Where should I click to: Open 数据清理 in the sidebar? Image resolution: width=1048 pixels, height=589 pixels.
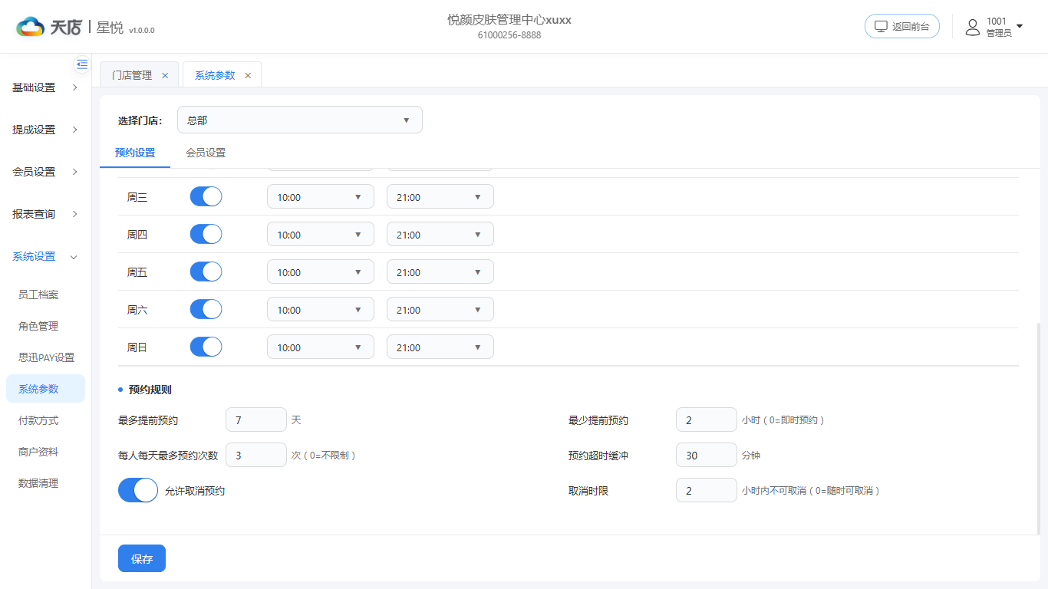pos(45,483)
